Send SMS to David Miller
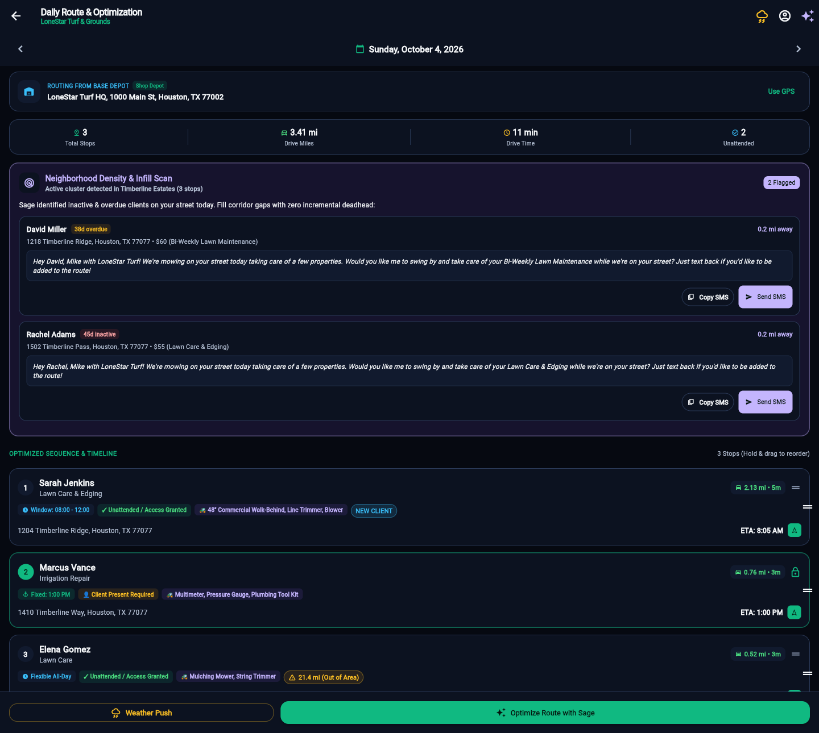The image size is (819, 733). pos(766,297)
